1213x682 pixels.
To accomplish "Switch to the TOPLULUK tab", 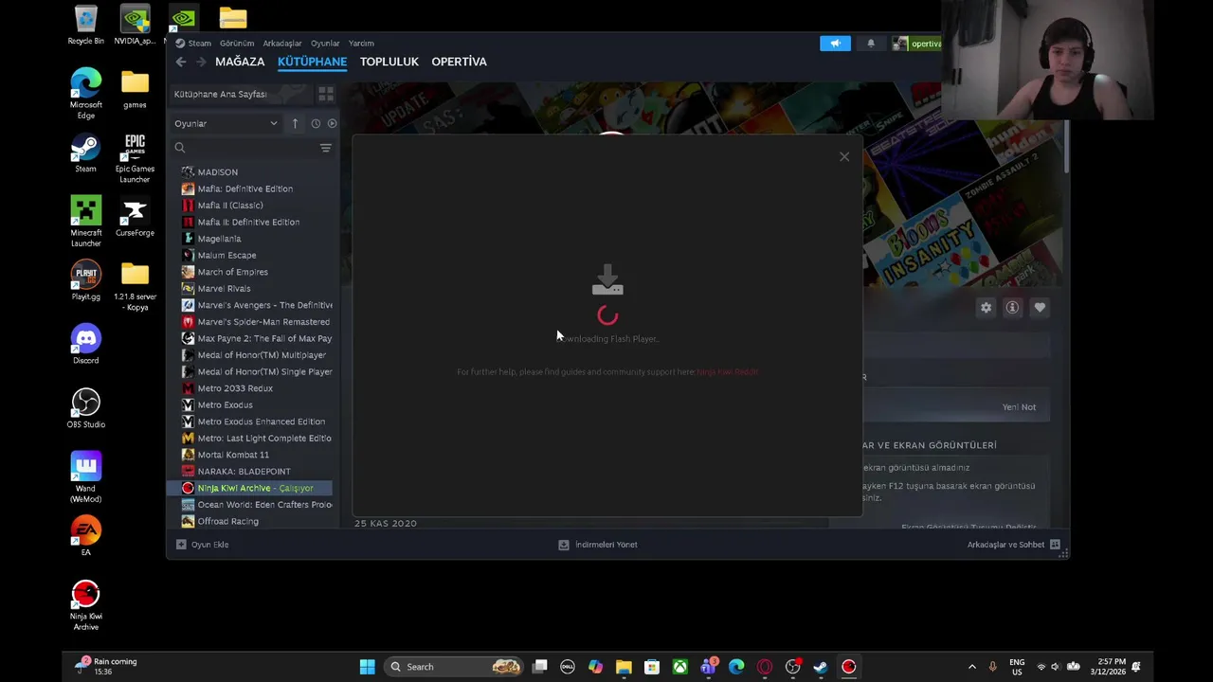I will click(389, 62).
